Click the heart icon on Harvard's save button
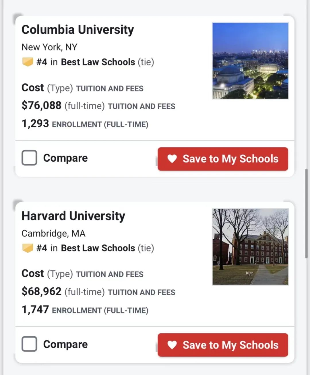 tap(172, 345)
